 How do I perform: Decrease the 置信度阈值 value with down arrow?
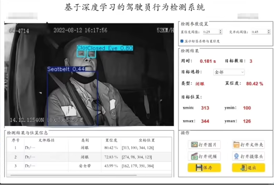(221, 33)
